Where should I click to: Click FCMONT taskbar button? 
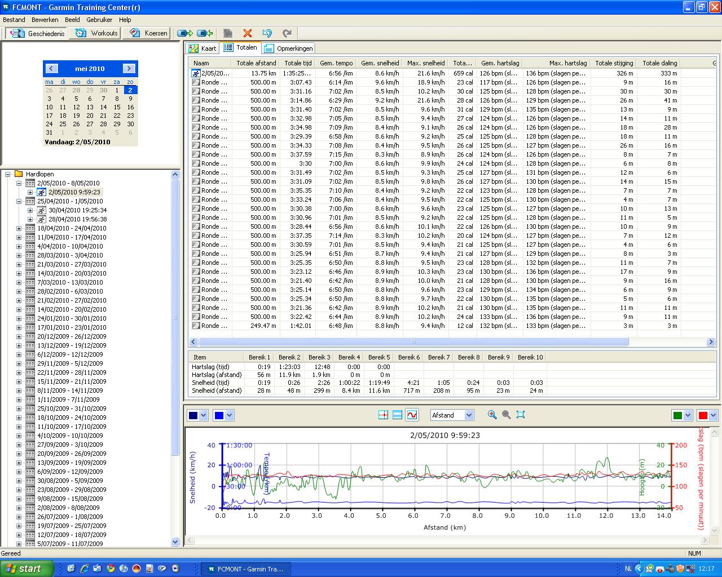pos(246,569)
